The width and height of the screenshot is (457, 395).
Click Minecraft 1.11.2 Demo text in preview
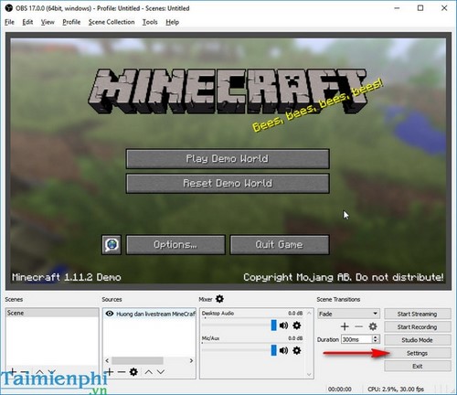coord(67,277)
